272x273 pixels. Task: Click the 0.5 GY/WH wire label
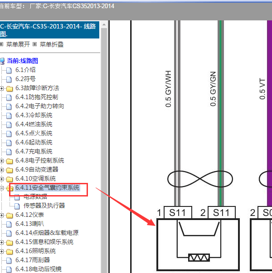pos(168,89)
